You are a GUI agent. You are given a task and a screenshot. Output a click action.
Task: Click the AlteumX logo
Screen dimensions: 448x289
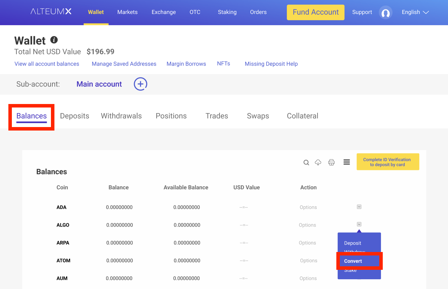tap(51, 12)
